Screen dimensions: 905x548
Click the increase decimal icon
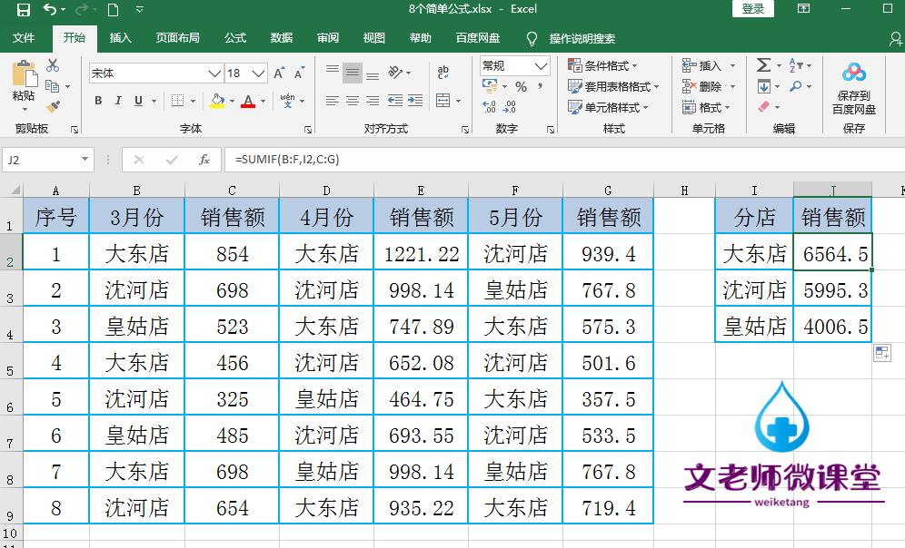pyautogui.click(x=488, y=106)
